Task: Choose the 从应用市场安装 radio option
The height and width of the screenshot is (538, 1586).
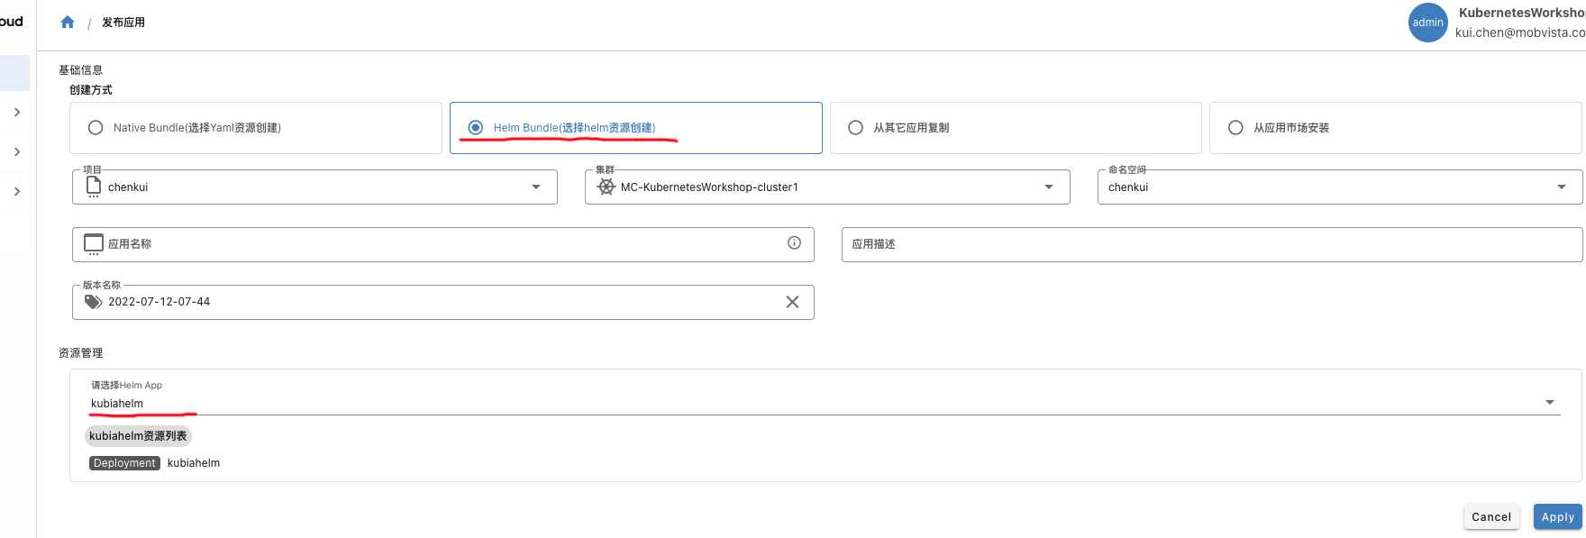Action: [x=1235, y=128]
